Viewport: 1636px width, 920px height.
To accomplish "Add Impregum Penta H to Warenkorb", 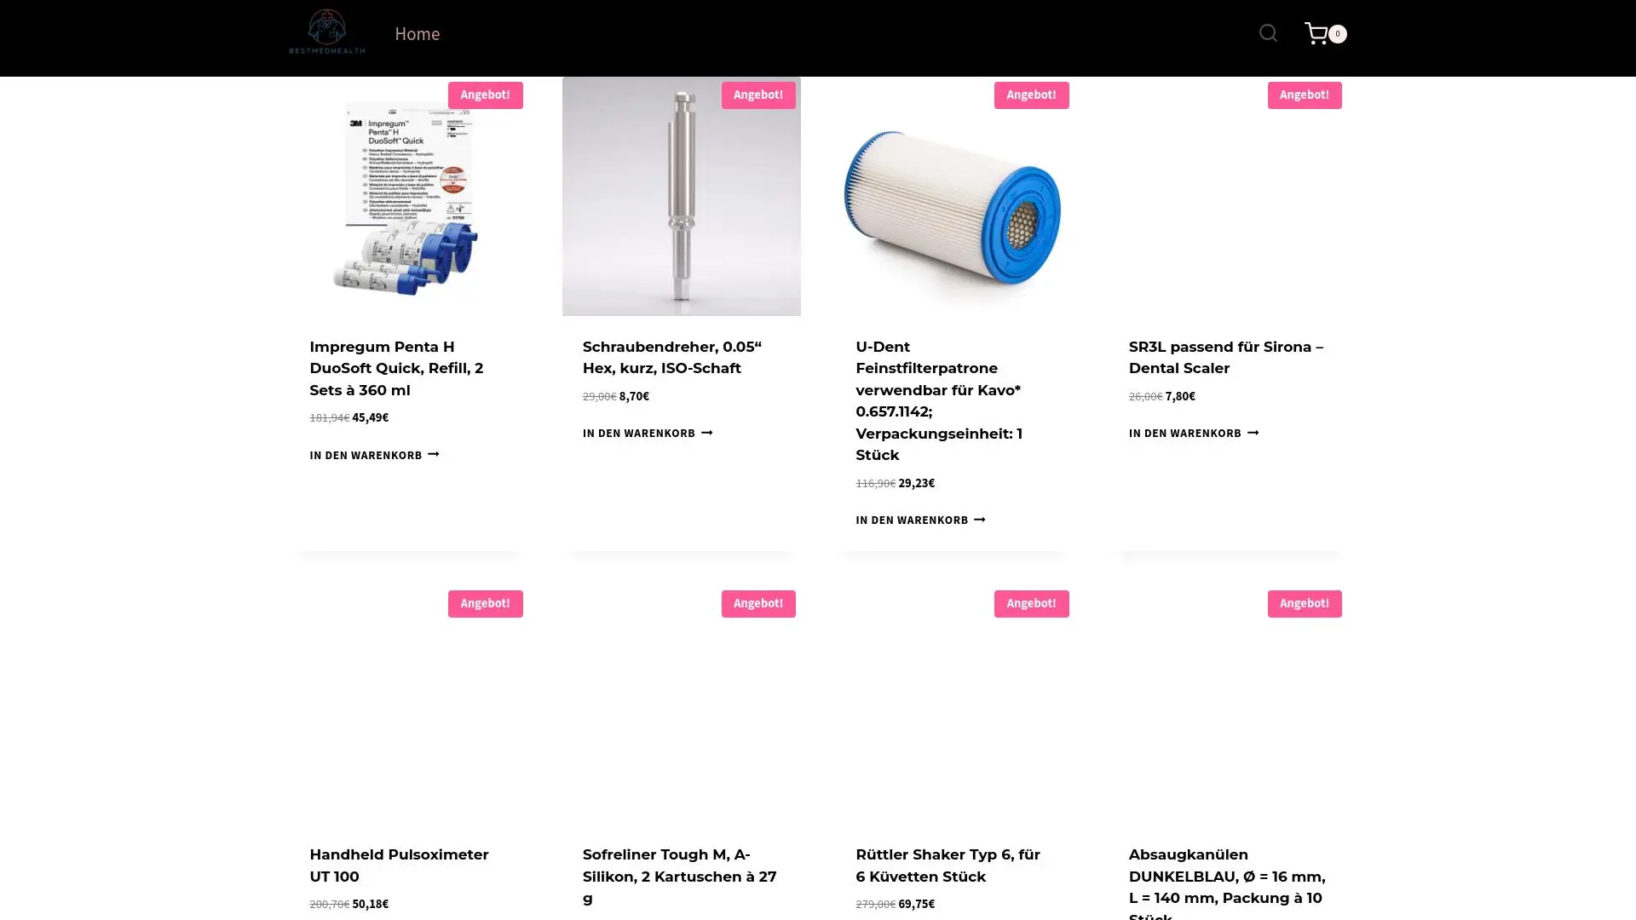I will (x=374, y=455).
